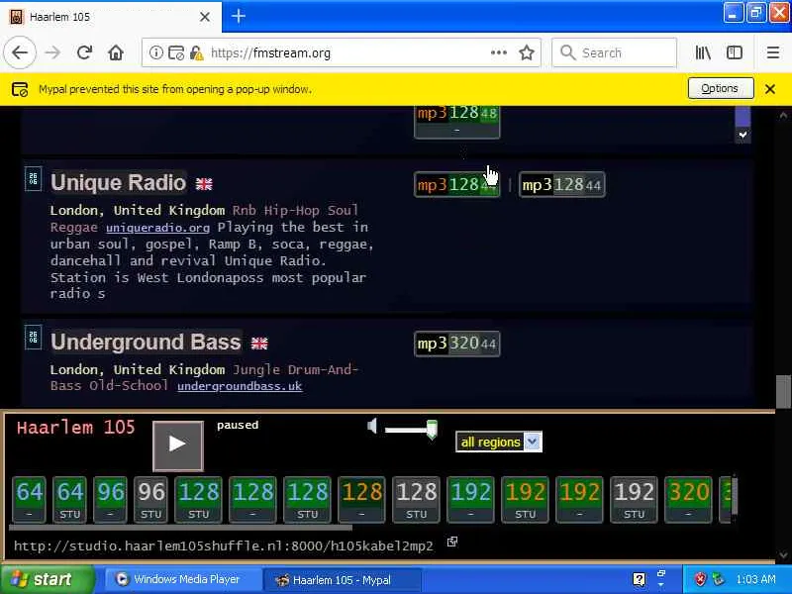792x594 pixels.
Task: Switch to Haarlem 105 - Mypal taskbar item
Action: [x=343, y=580]
